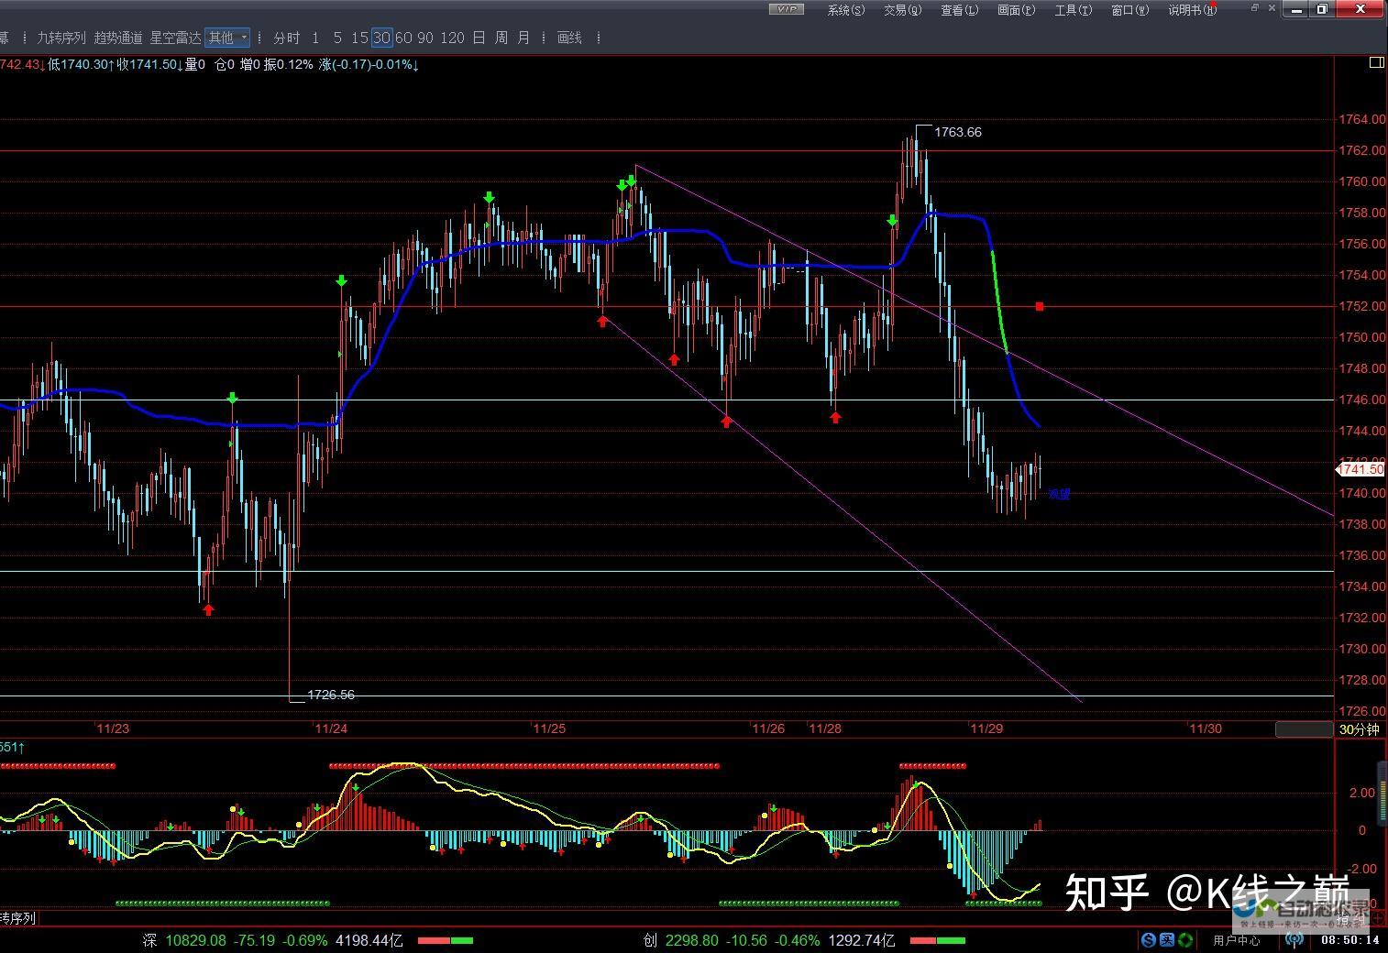Open the 工具(T) menu
Image resolution: width=1388 pixels, height=953 pixels.
click(1073, 10)
